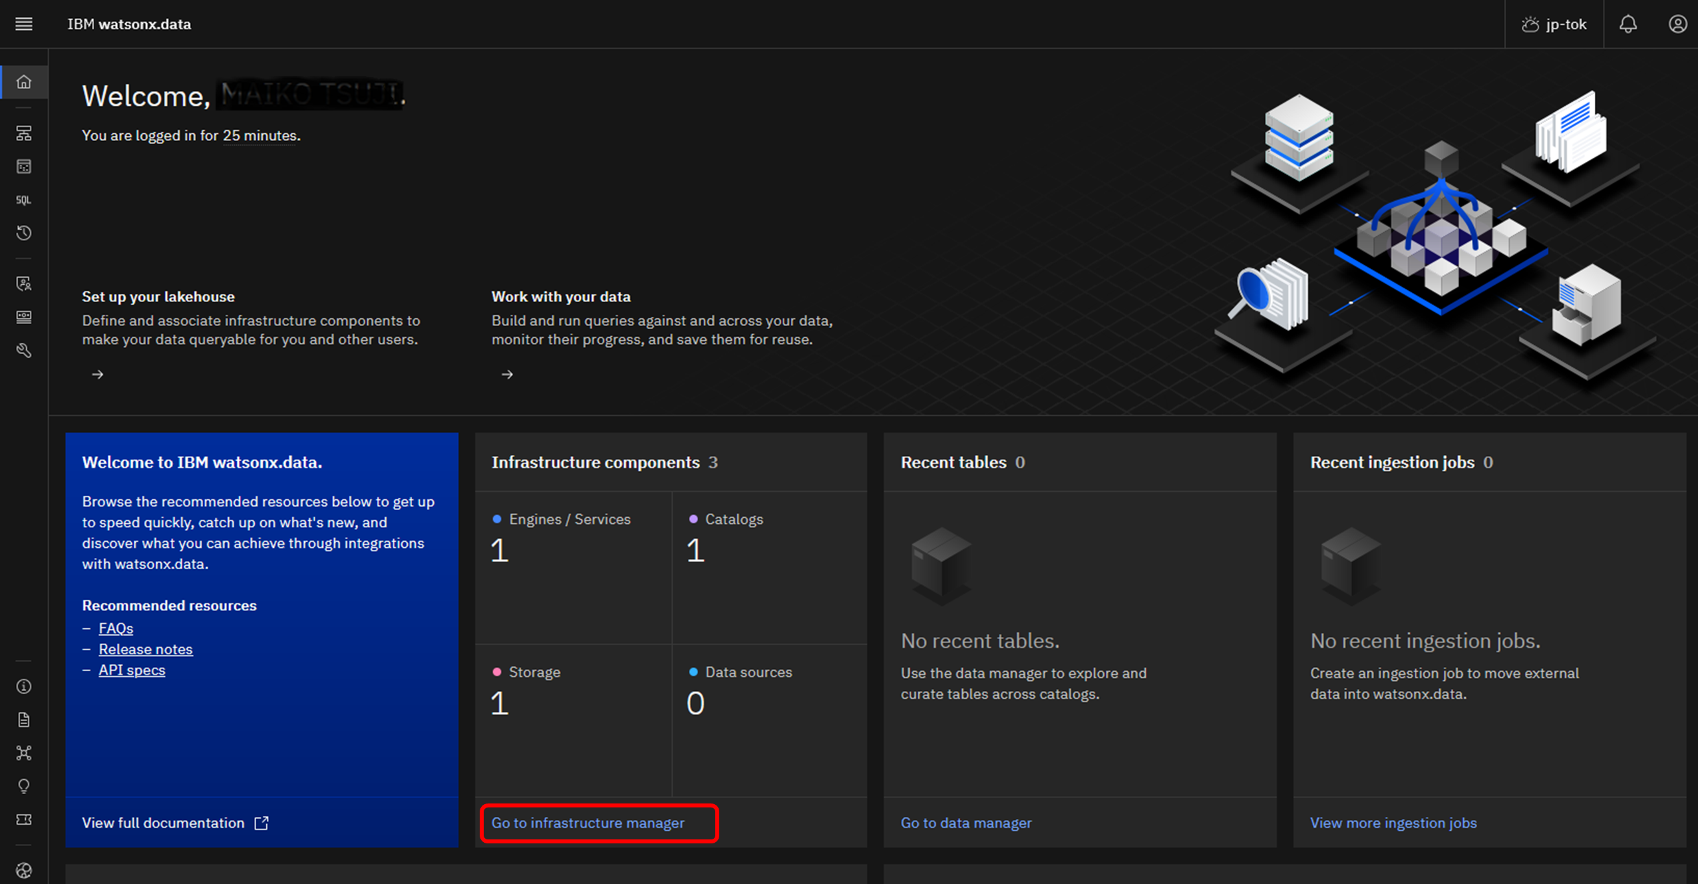1698x884 pixels.
Task: Open the hamburger navigation menu
Action: click(24, 24)
